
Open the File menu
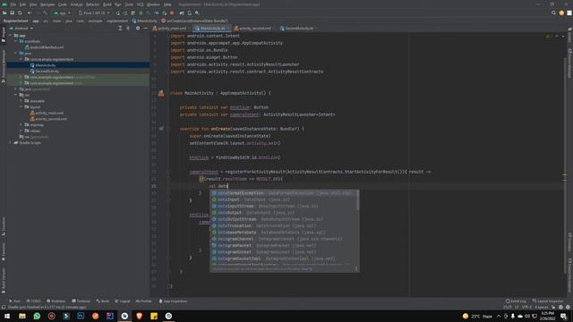(x=13, y=4)
